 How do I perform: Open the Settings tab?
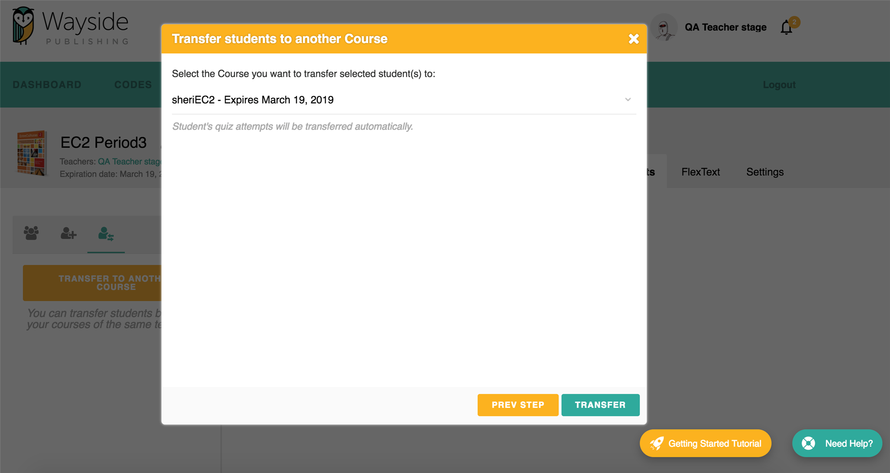click(764, 172)
